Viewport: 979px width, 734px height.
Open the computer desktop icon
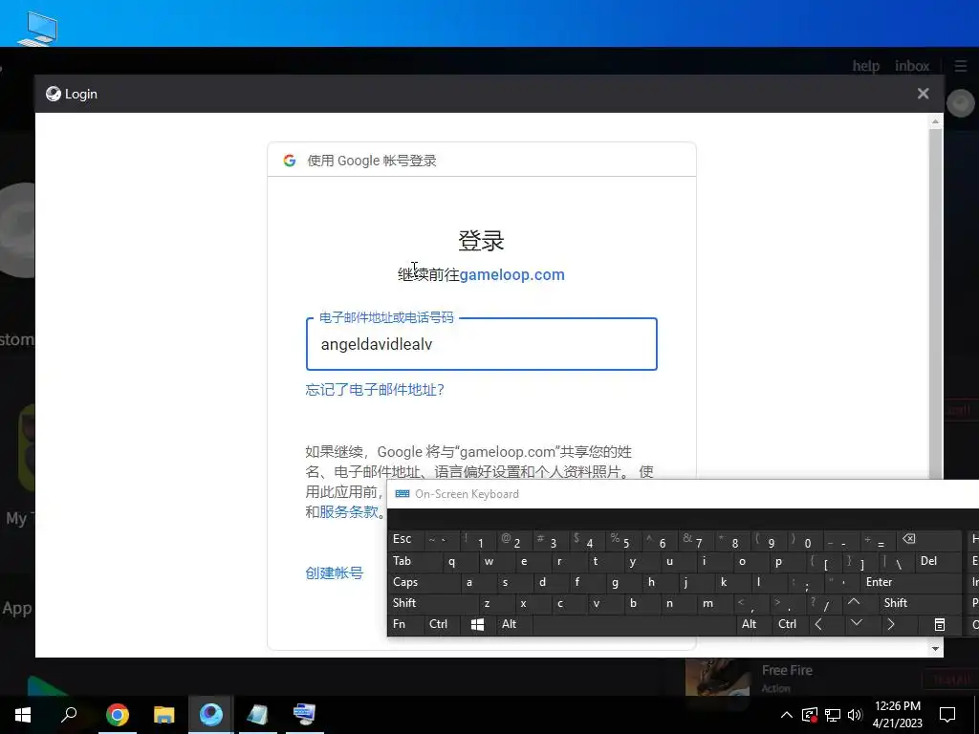point(37,28)
